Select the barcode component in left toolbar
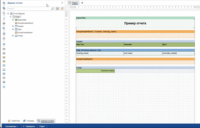 (4, 23)
